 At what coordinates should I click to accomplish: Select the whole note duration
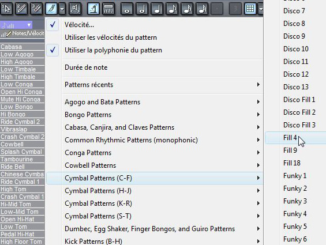click(127, 9)
